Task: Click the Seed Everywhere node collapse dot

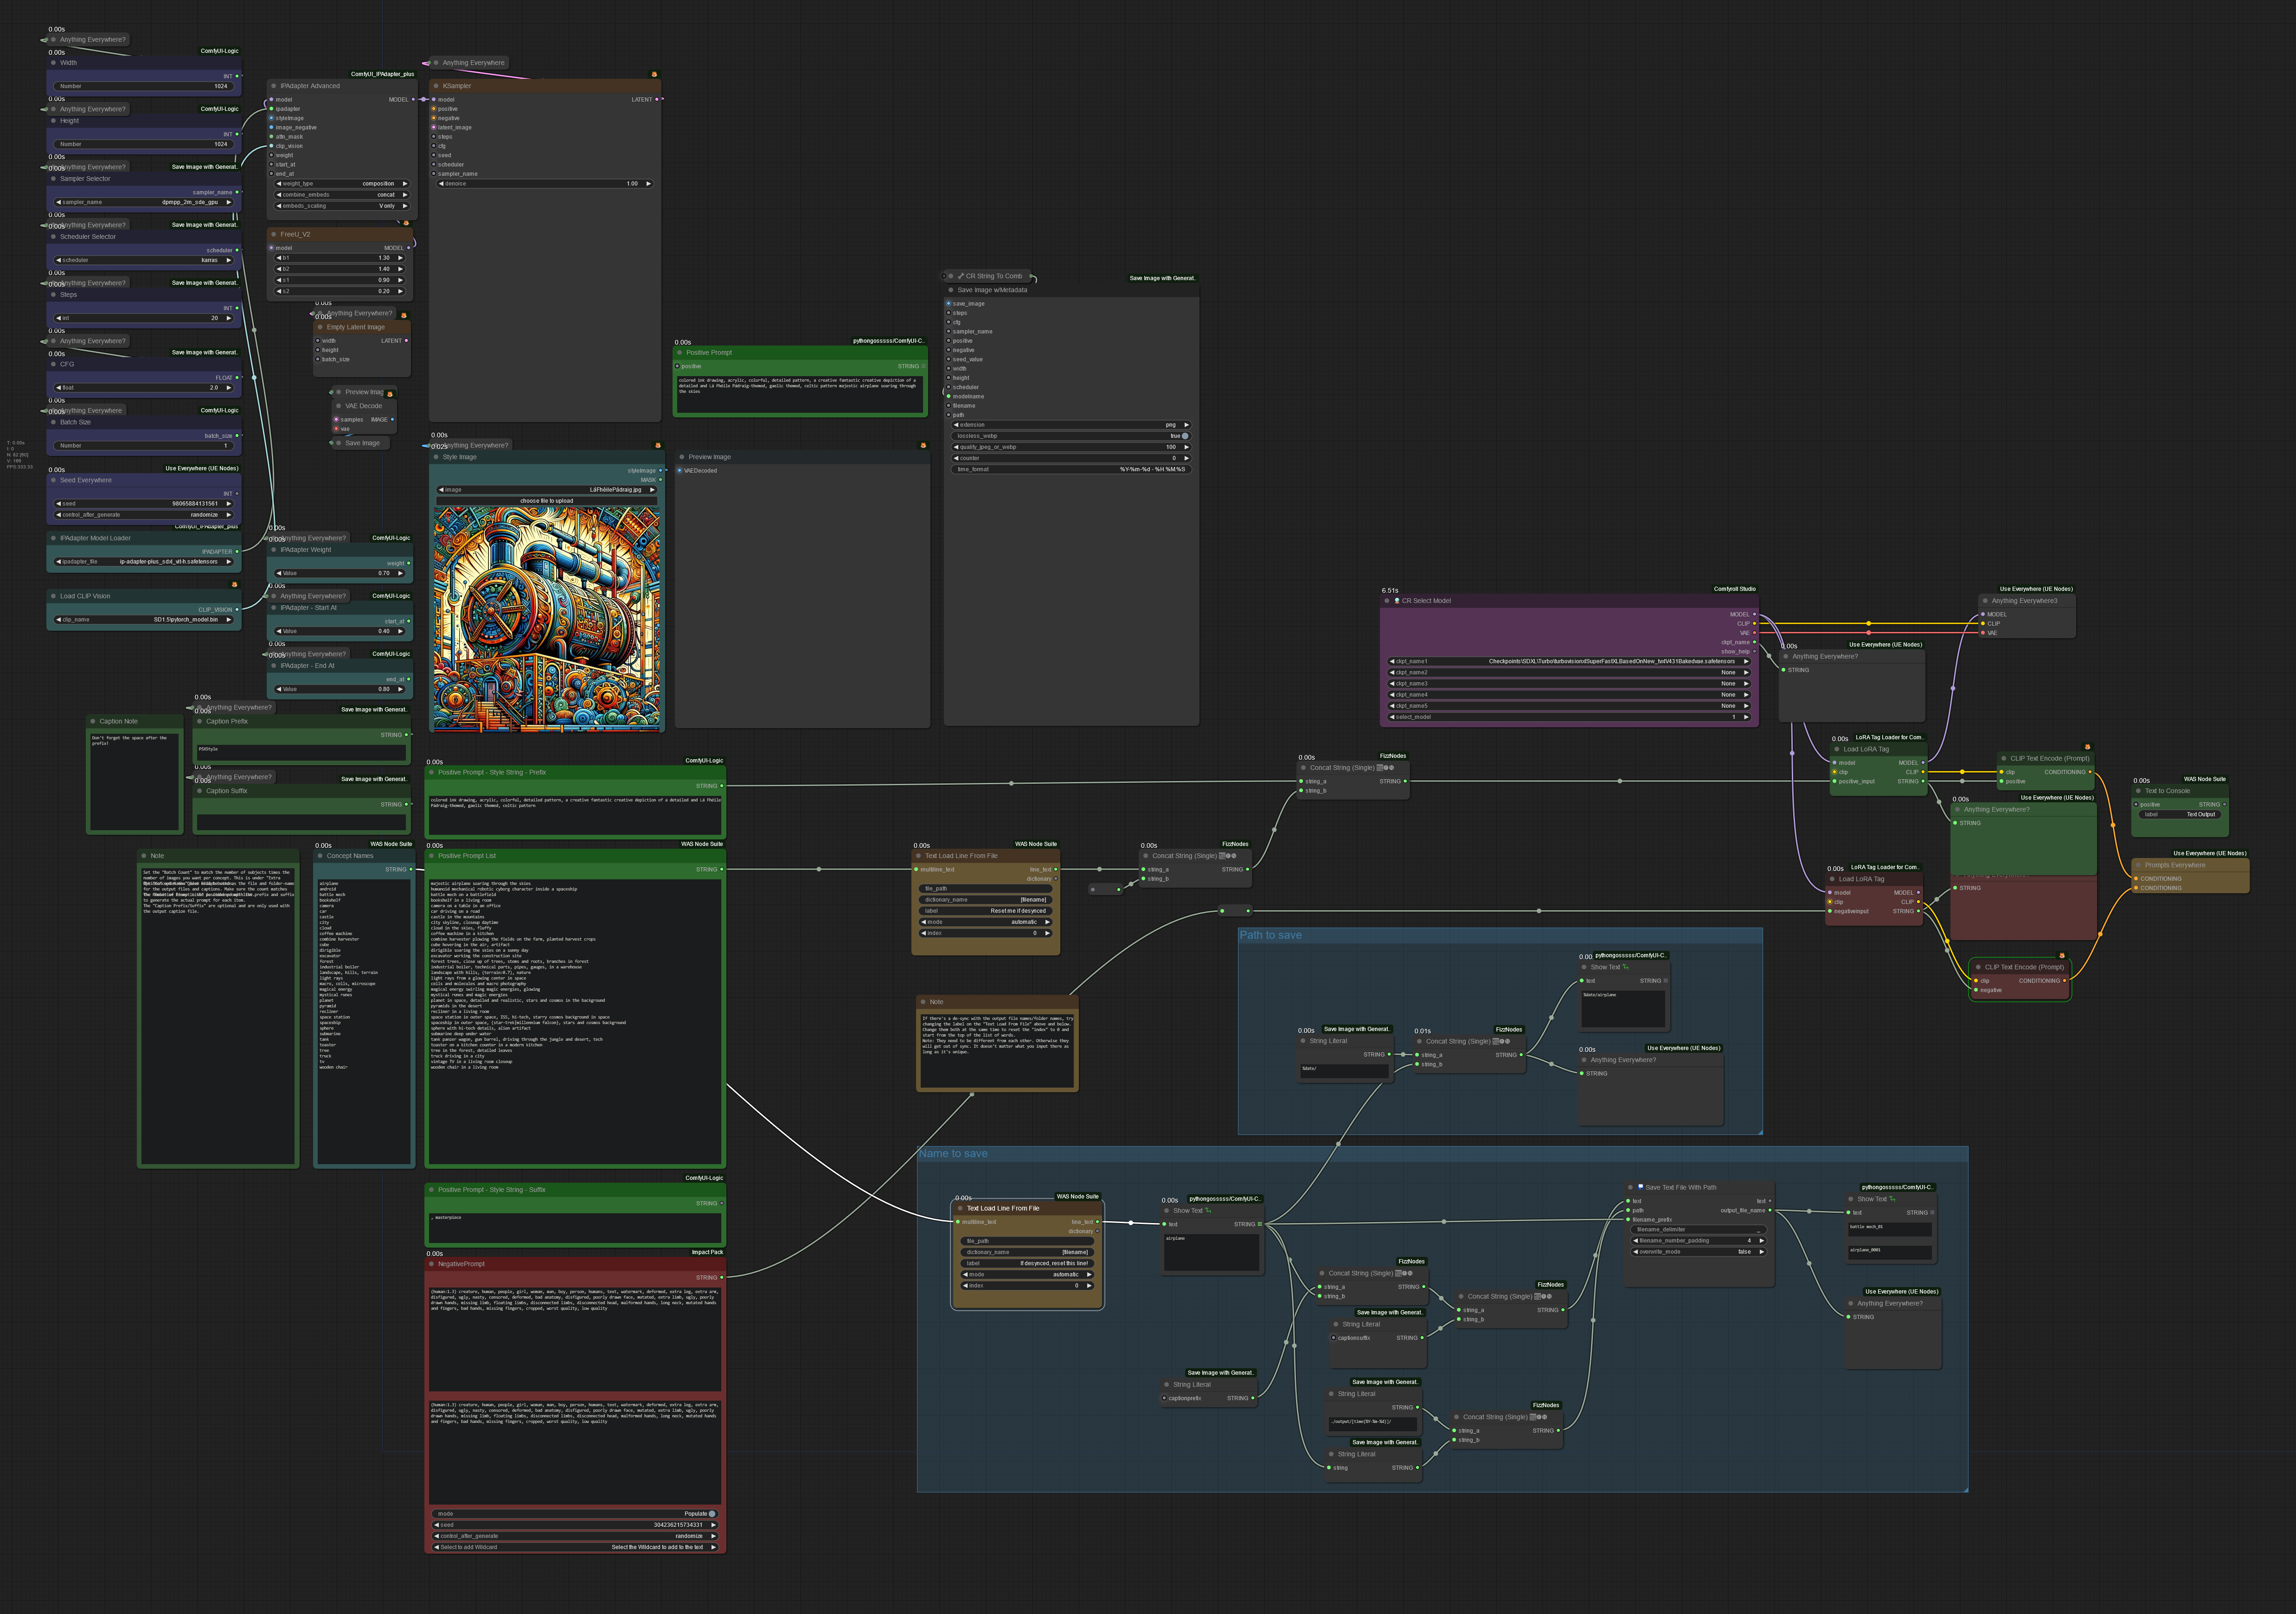Action: tap(54, 480)
